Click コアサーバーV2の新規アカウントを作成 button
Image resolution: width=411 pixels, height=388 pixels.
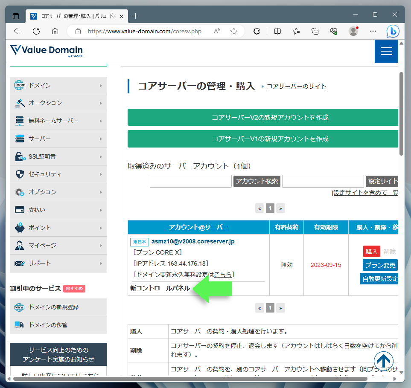pos(262,117)
